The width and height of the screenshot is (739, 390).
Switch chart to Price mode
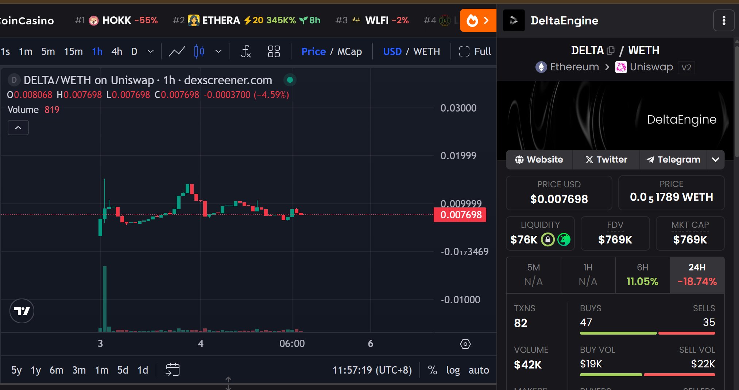tap(313, 51)
